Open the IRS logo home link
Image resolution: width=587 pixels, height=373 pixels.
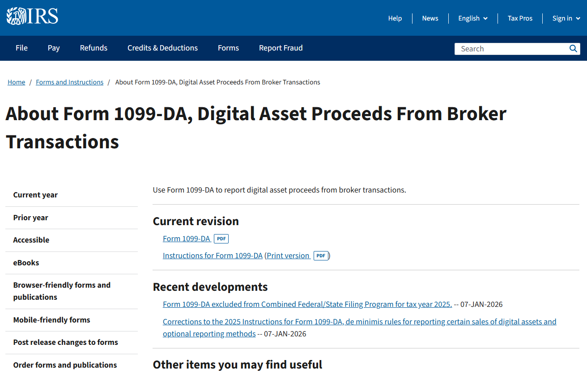point(32,16)
